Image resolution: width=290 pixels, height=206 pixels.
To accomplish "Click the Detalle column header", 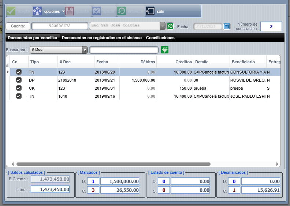I will (x=211, y=62).
